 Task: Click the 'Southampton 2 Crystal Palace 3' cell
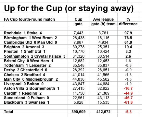(x=35, y=56)
